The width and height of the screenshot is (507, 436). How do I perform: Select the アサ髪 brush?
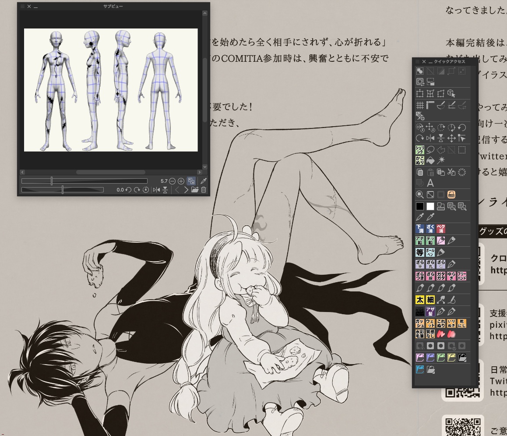(430, 312)
